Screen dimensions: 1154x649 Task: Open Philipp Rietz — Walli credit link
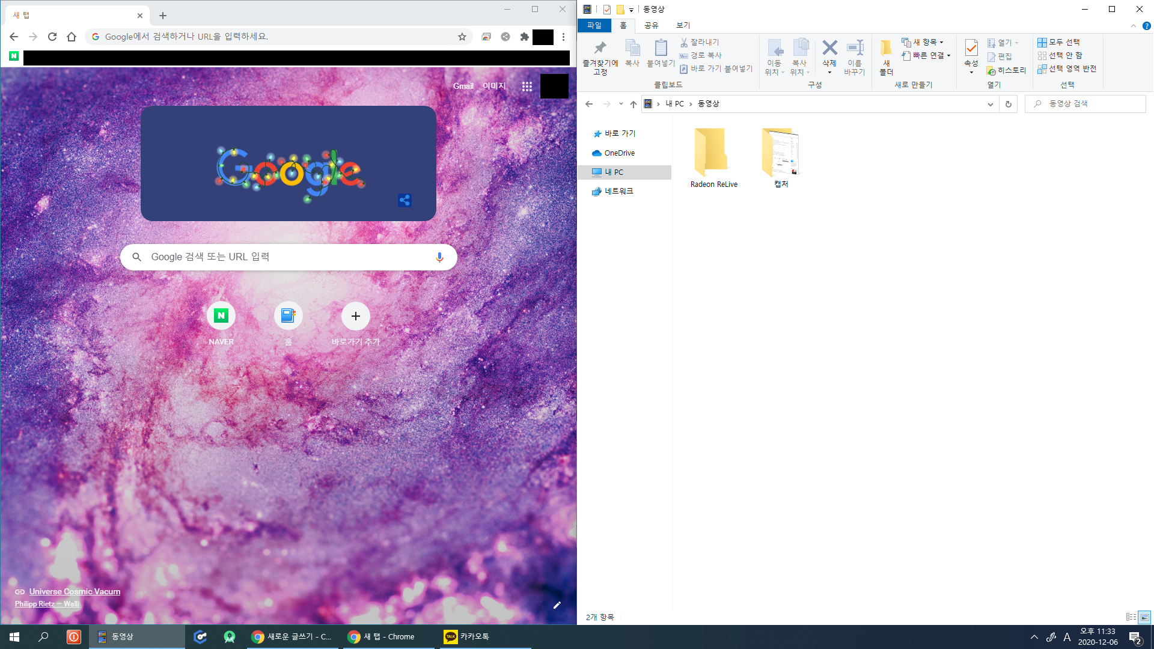47,604
